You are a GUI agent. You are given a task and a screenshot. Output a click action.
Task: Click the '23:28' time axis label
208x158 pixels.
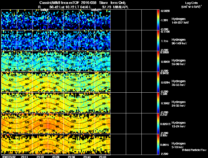(56, 157)
